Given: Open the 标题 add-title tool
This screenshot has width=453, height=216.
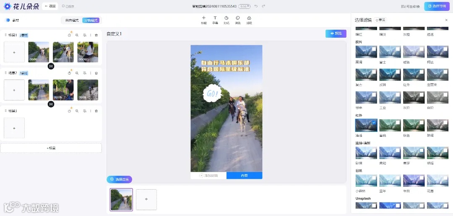Looking at the screenshot, I should [204, 20].
